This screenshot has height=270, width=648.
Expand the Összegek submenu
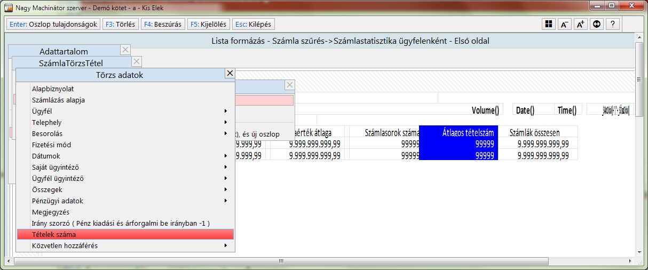[x=125, y=189]
